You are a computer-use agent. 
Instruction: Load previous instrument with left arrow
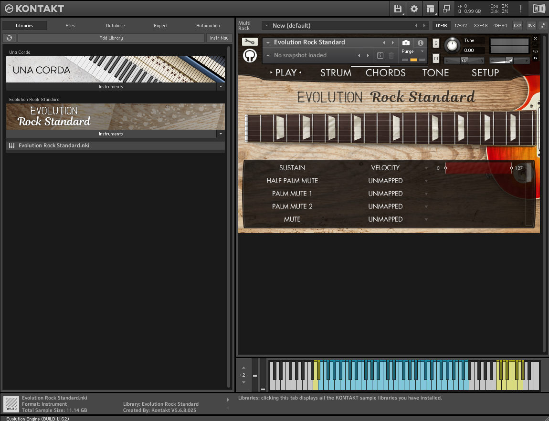[x=384, y=42]
